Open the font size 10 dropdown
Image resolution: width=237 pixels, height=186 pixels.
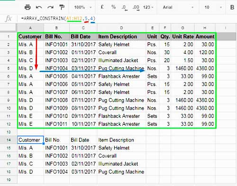click(x=213, y=7)
